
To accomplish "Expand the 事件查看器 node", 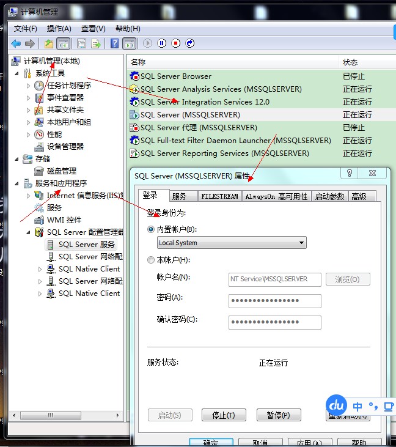I will [x=28, y=98].
